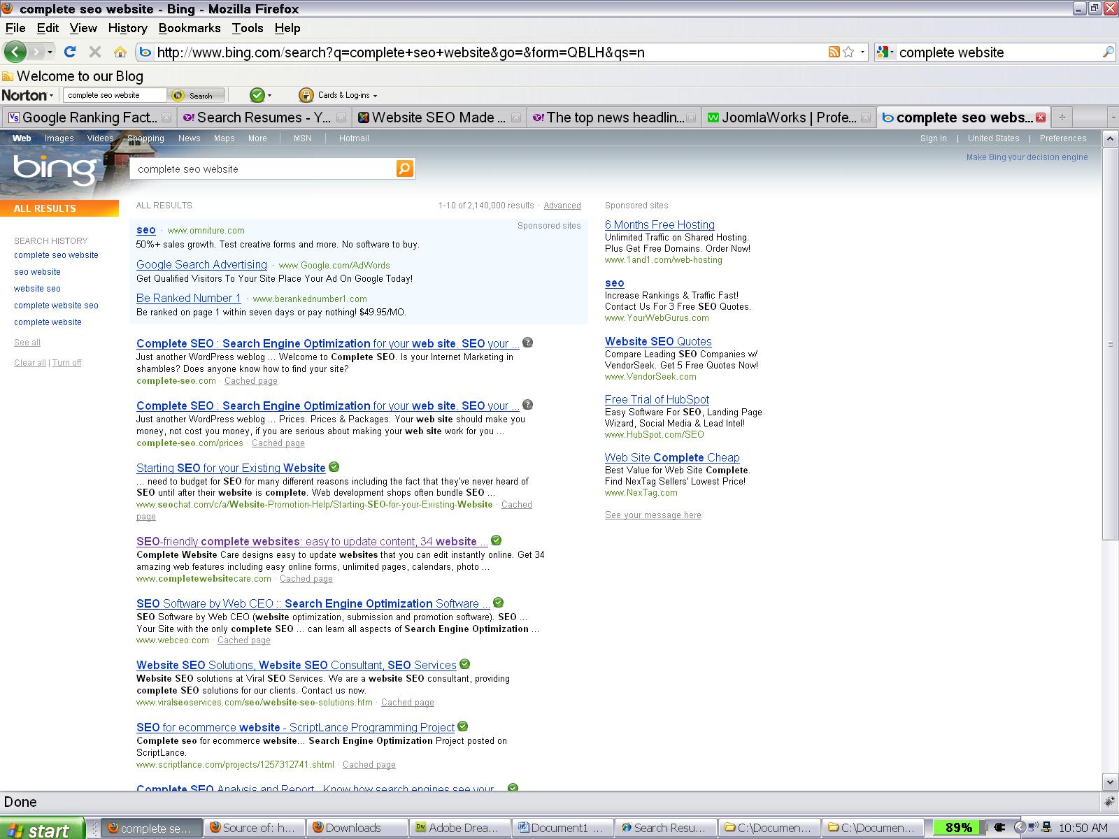This screenshot has height=839, width=1119.
Task: Click 'seo website' in search history
Action: coord(37,272)
